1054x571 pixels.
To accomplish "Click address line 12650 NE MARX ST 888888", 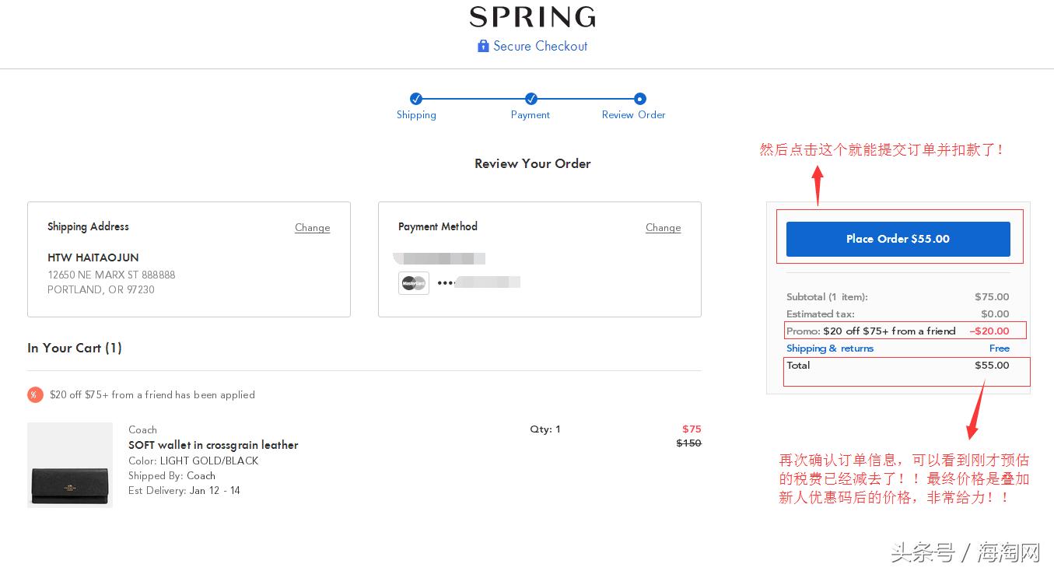I will 111,275.
